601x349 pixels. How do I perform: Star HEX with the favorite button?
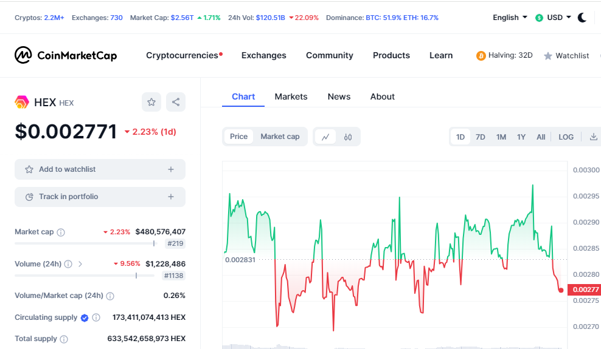click(151, 102)
